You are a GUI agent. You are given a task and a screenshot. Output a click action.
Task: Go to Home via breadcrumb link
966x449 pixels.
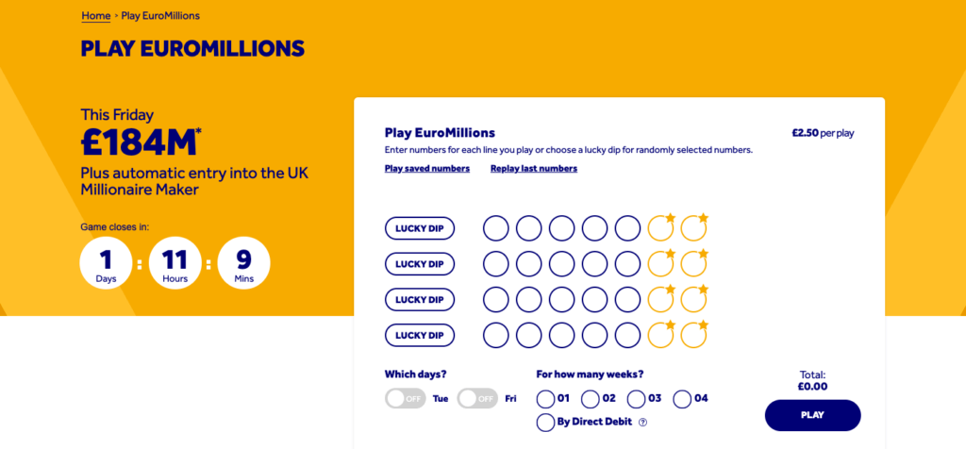coord(95,16)
